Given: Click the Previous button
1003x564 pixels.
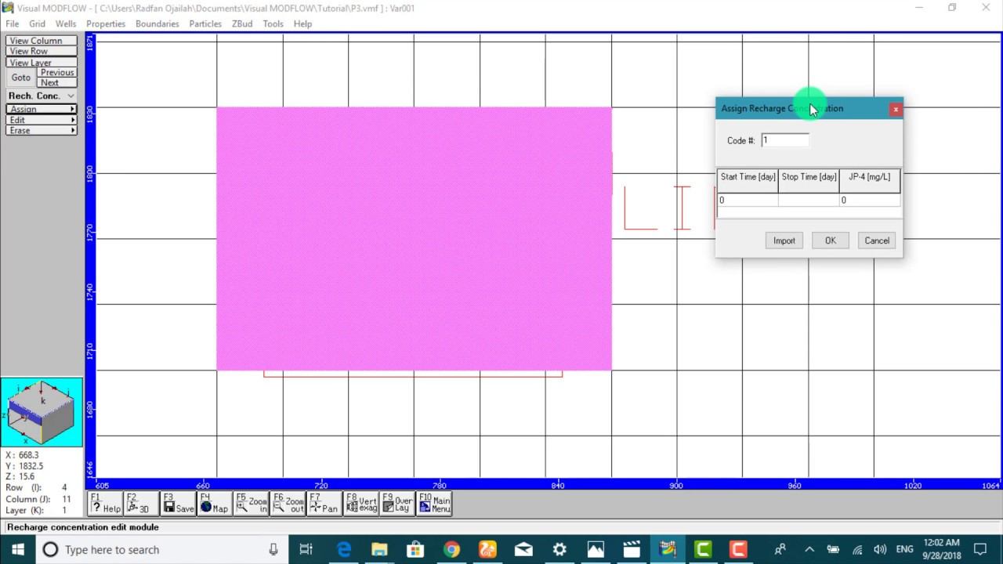Looking at the screenshot, I should (57, 72).
